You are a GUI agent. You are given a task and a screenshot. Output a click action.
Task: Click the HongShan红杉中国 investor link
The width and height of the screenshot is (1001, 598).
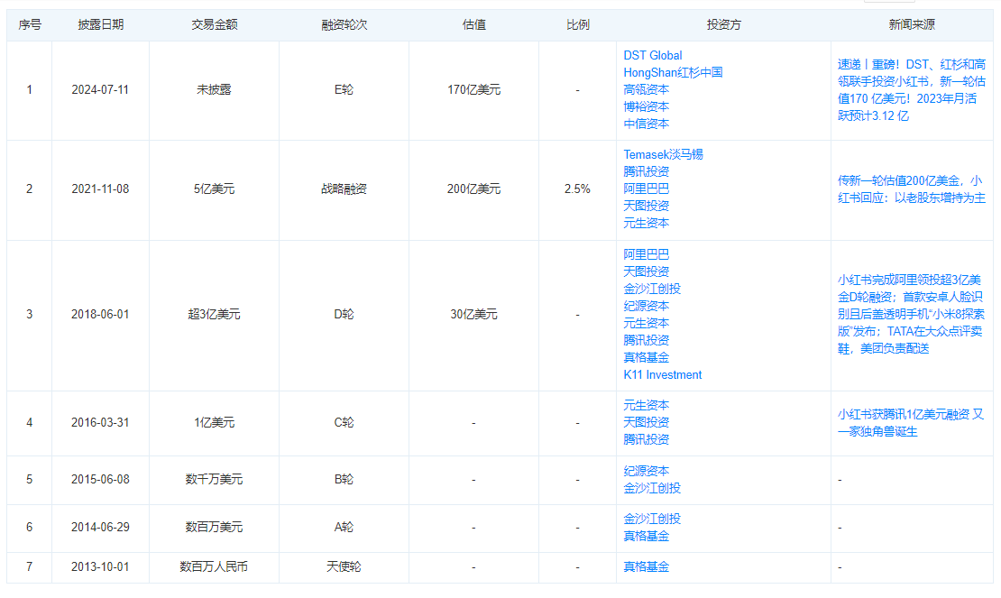click(x=673, y=73)
